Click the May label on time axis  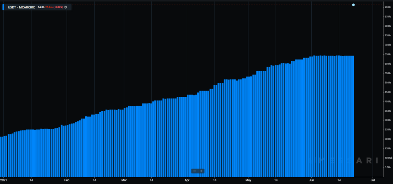[248, 179]
